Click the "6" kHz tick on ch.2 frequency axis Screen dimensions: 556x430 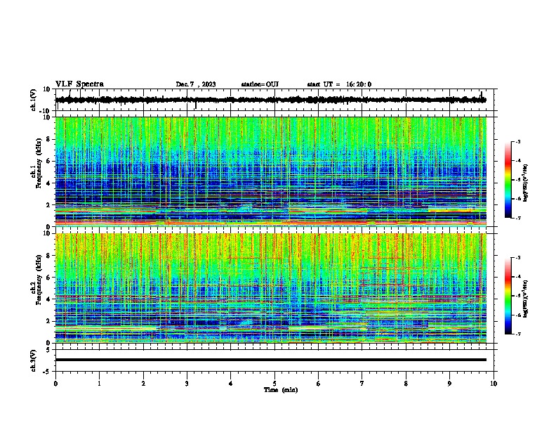click(48, 278)
